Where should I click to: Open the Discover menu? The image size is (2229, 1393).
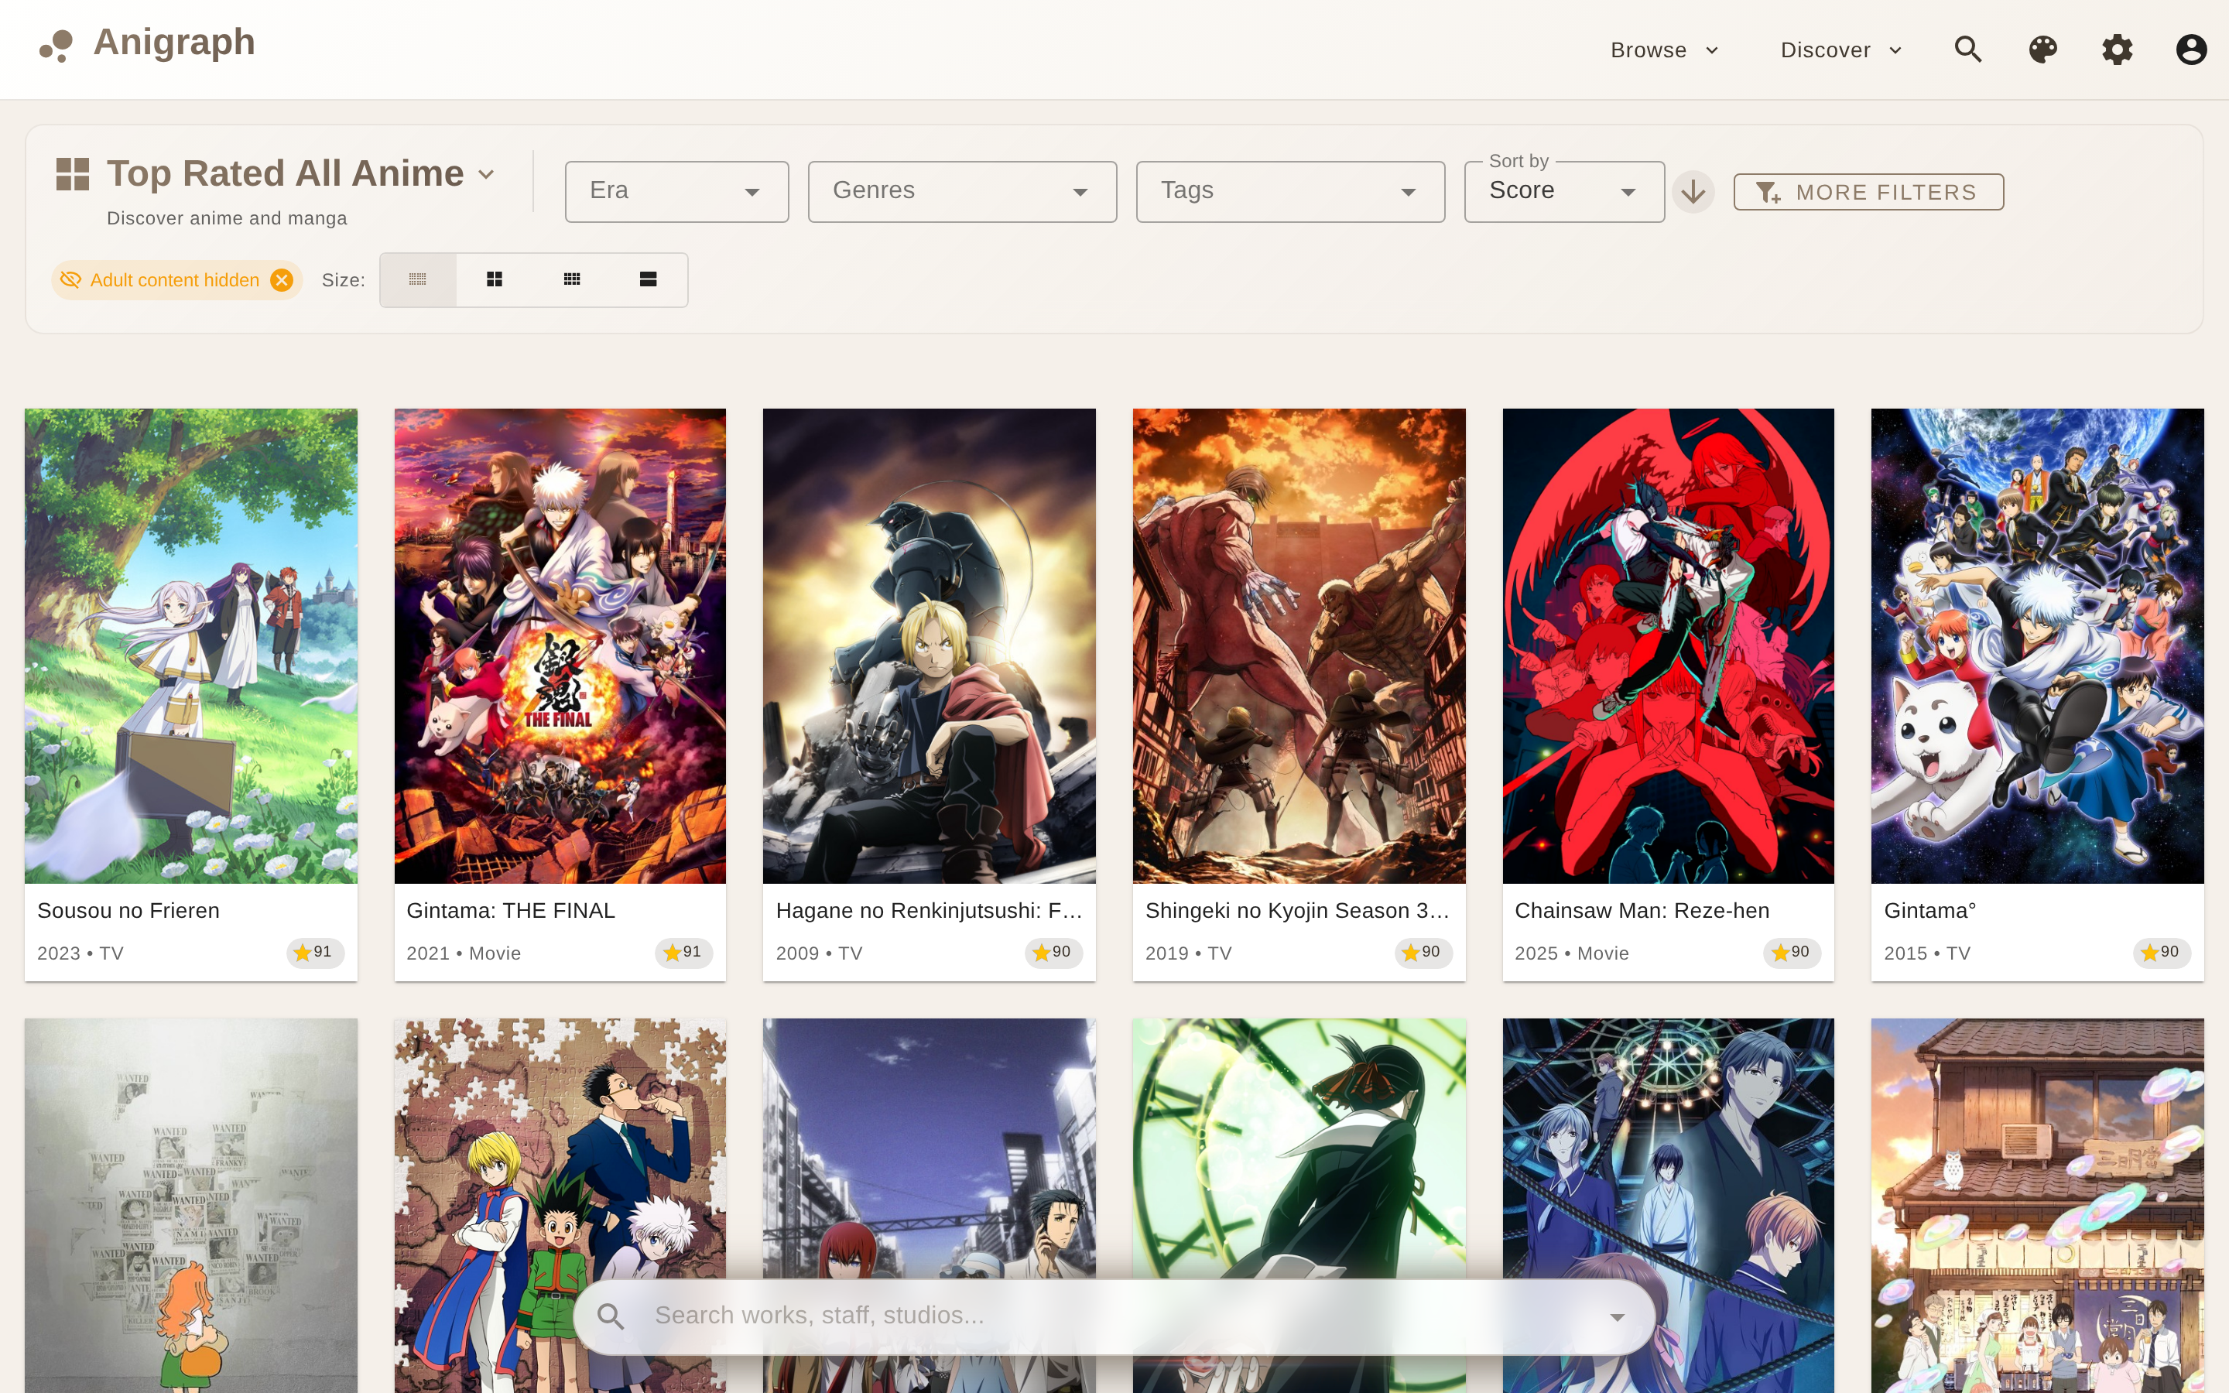pos(1840,50)
